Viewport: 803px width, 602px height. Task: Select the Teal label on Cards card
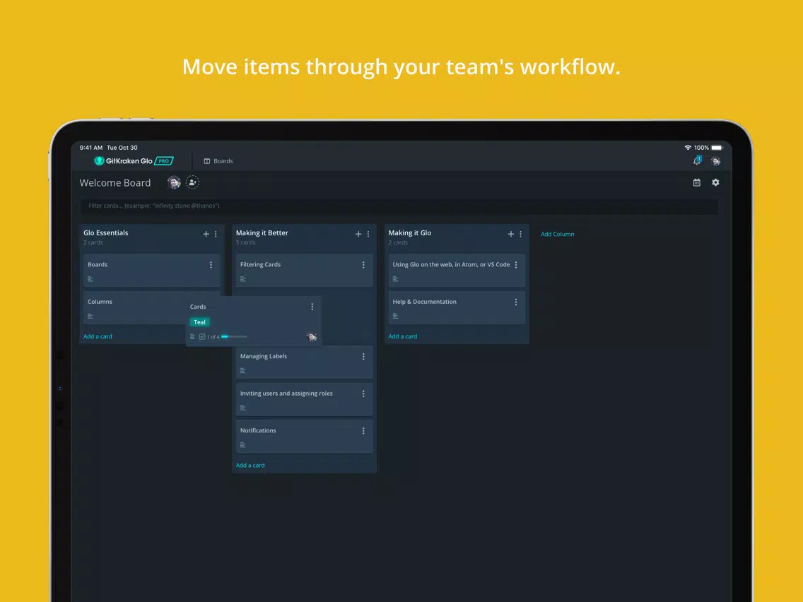coord(199,322)
